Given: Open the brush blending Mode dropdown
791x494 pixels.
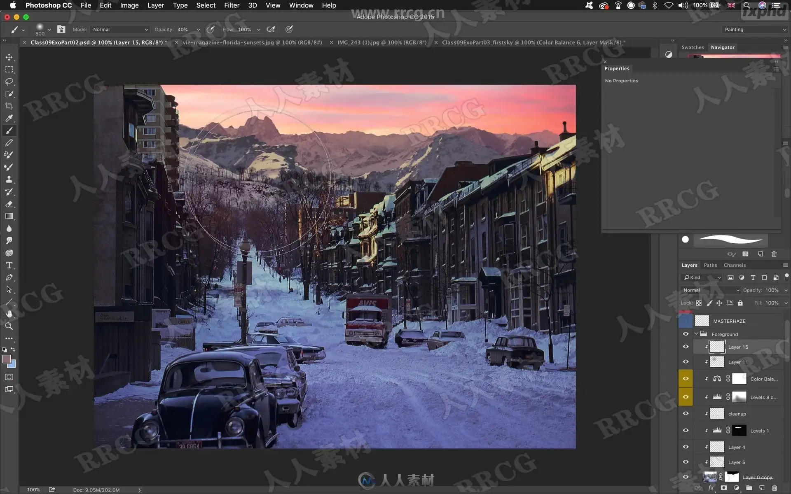Looking at the screenshot, I should 120,30.
